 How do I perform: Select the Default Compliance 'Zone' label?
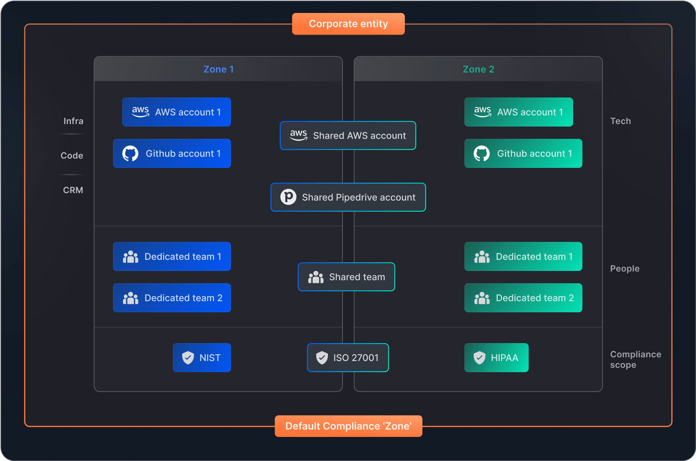coord(348,426)
